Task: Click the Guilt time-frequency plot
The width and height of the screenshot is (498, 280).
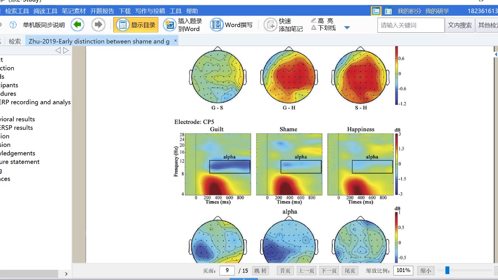Action: click(x=217, y=164)
